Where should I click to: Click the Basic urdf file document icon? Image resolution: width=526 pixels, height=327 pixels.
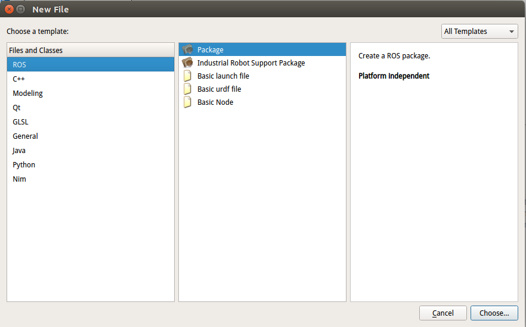(x=187, y=89)
